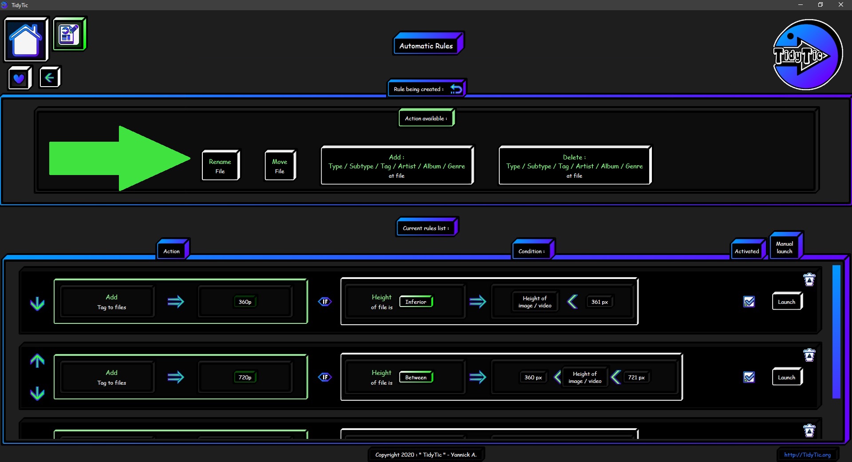
Task: Go to the Home screen icon
Action: coord(26,40)
